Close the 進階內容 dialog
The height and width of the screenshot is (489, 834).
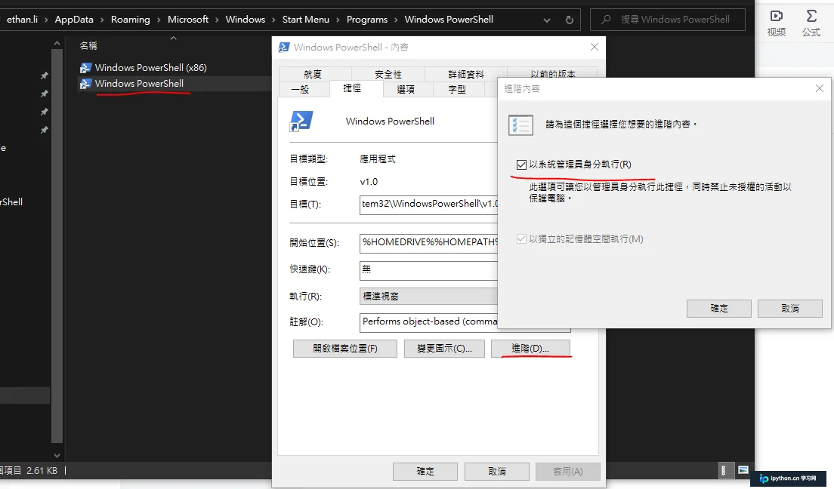point(820,89)
